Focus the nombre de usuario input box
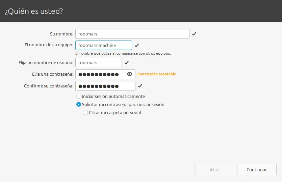 [x=98, y=62]
